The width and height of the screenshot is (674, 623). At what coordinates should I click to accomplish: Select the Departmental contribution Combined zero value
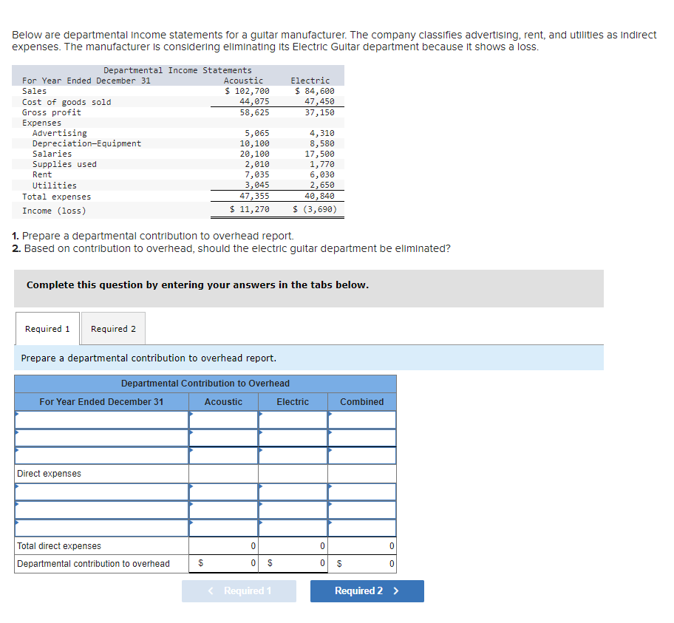(x=361, y=563)
